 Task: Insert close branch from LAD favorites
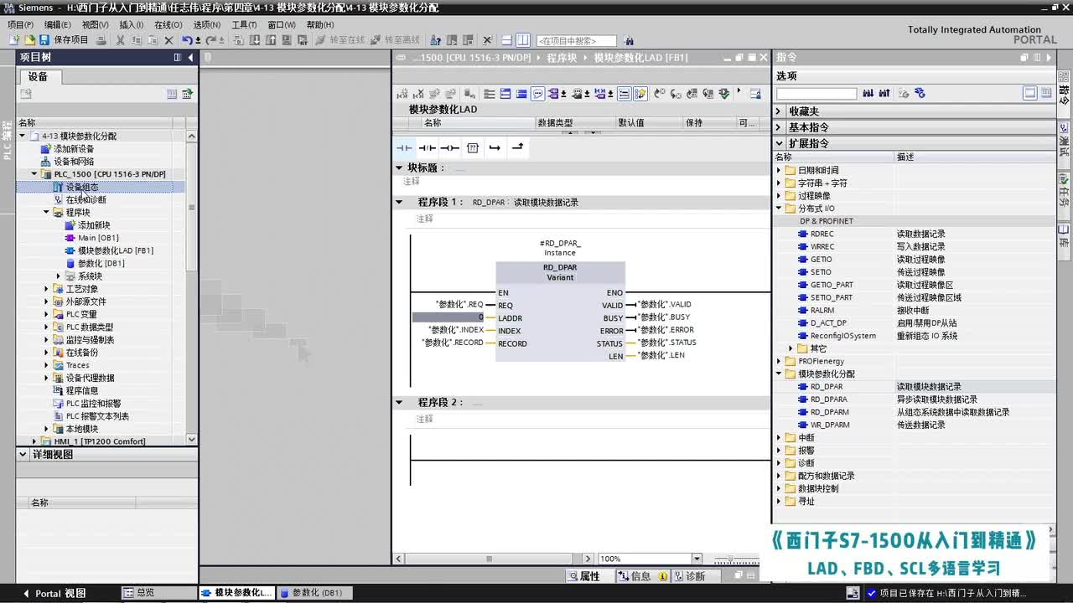coord(517,148)
